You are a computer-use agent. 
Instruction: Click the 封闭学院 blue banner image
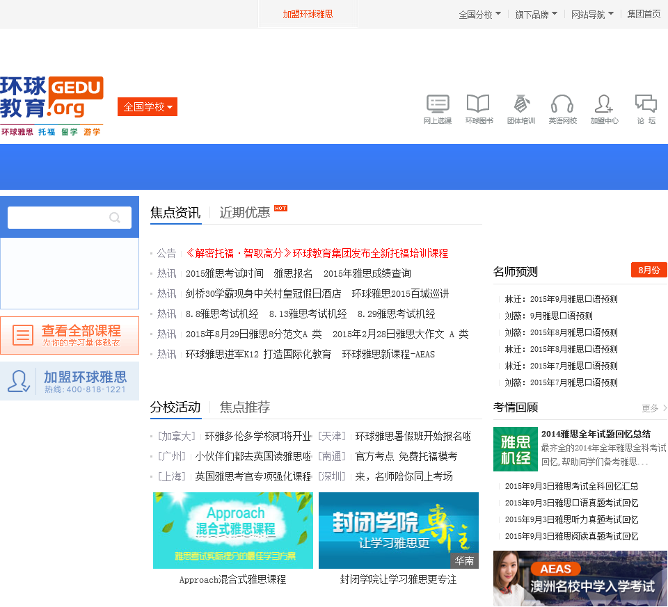point(399,531)
